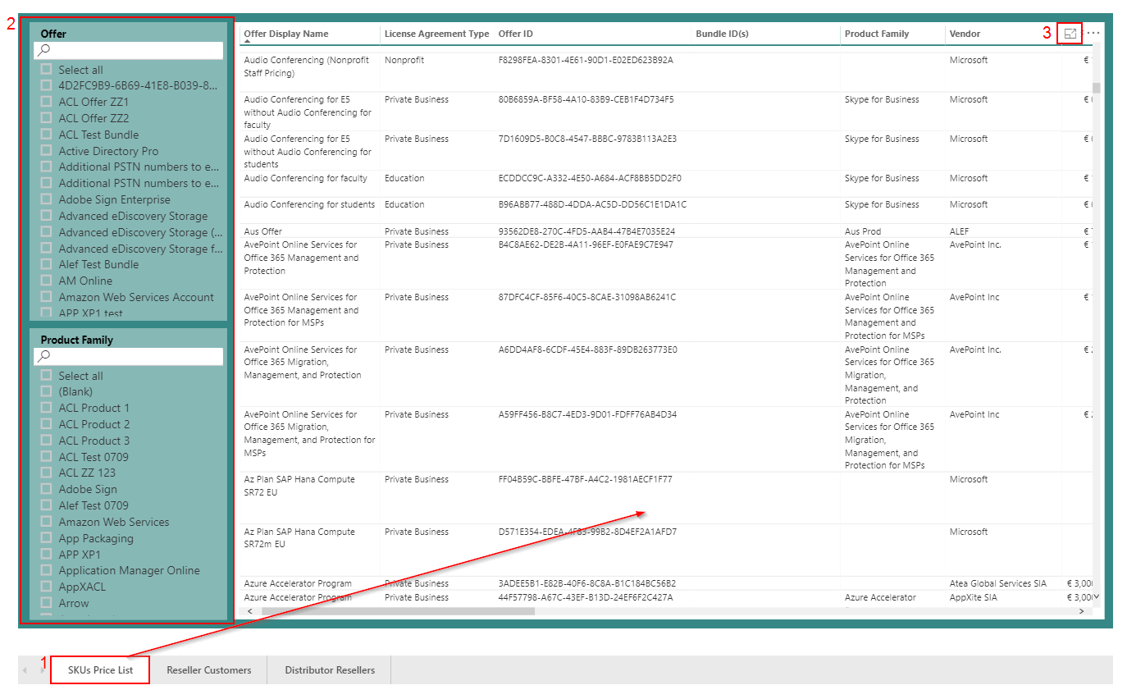
Task: Click Offer ID 3ADEE5B1-E82B-40F6-8C8A-B1C184BC56B2
Action: pyautogui.click(x=586, y=583)
